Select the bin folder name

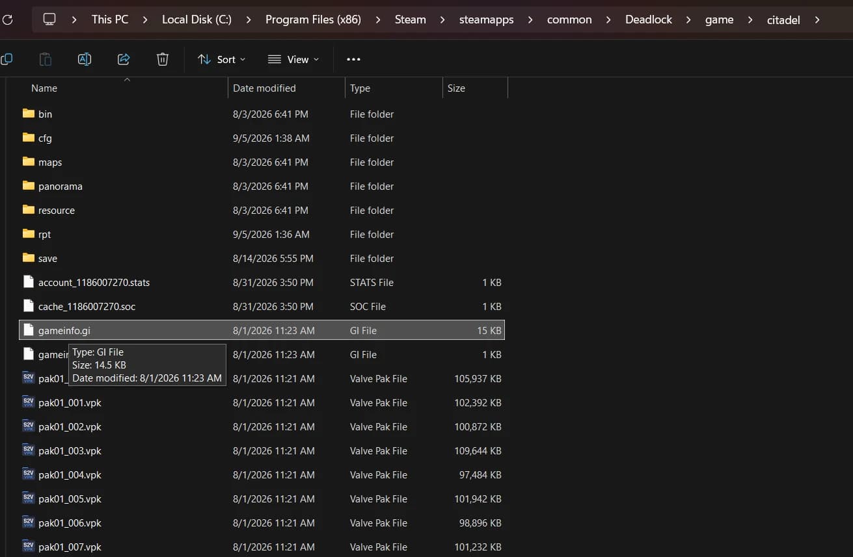45,114
